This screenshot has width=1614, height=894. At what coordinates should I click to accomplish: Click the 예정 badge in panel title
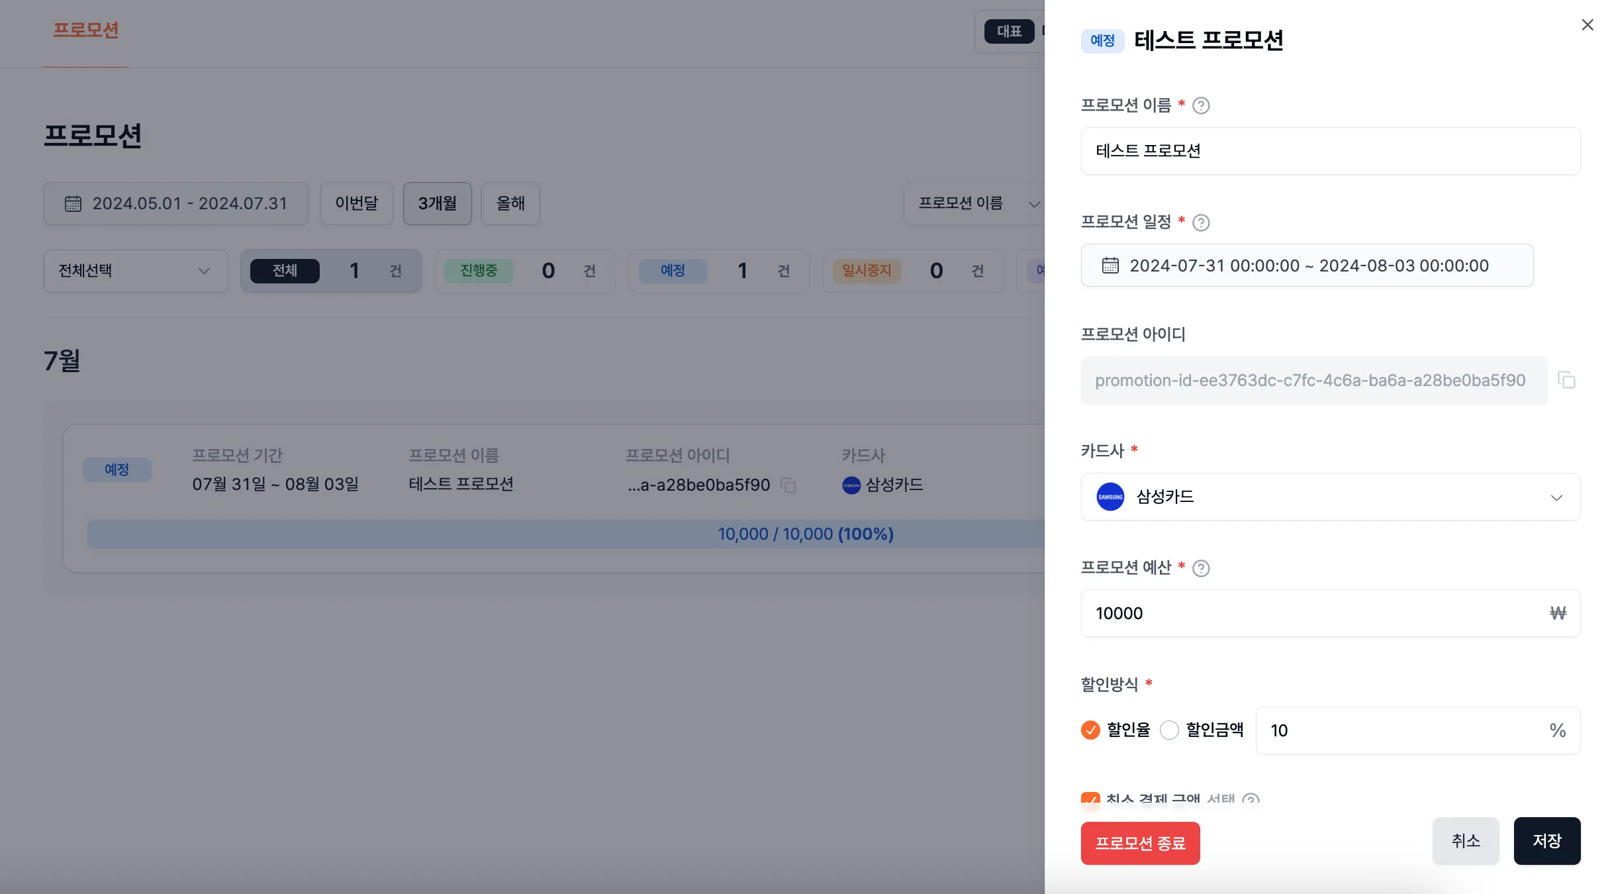[x=1102, y=41]
